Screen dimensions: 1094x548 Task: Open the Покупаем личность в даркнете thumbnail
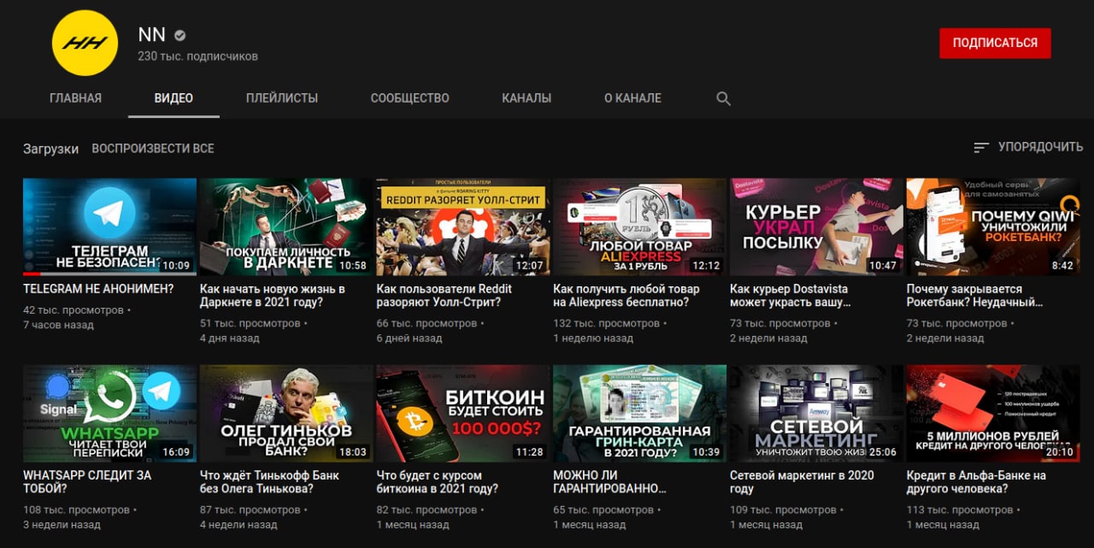pyautogui.click(x=286, y=227)
